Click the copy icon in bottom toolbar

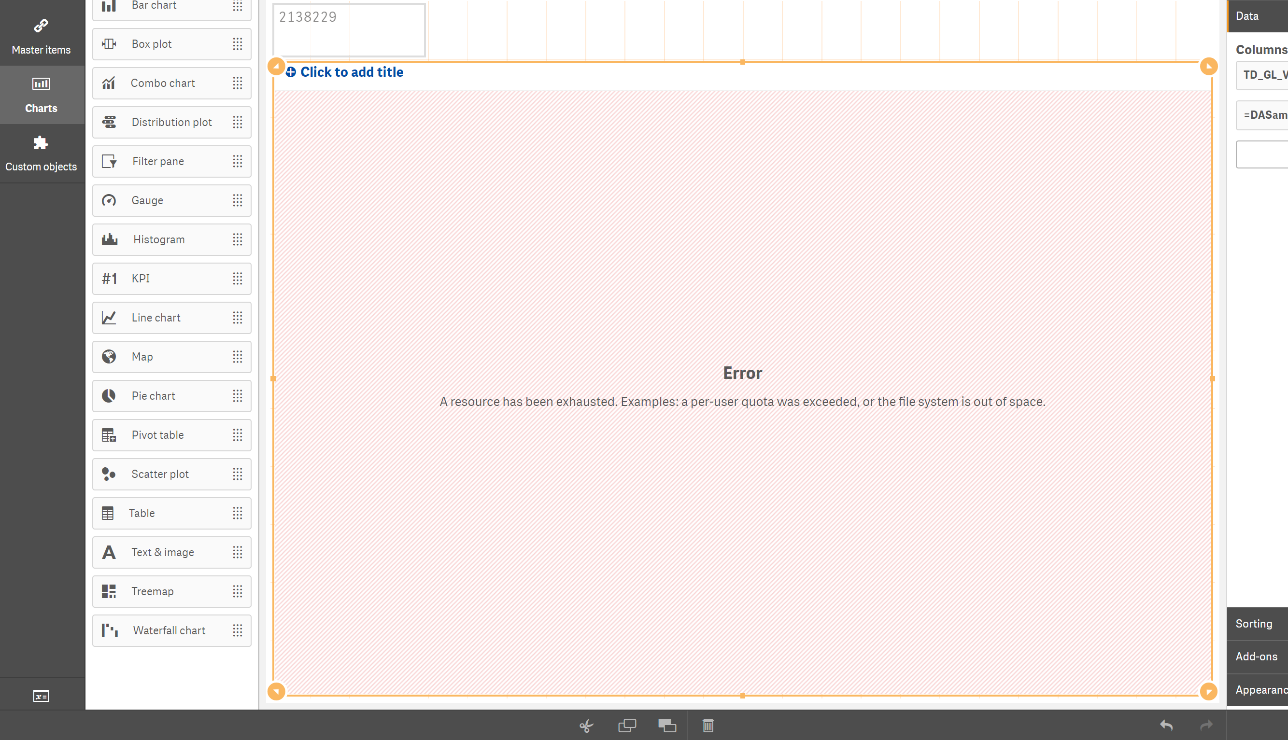tap(627, 725)
